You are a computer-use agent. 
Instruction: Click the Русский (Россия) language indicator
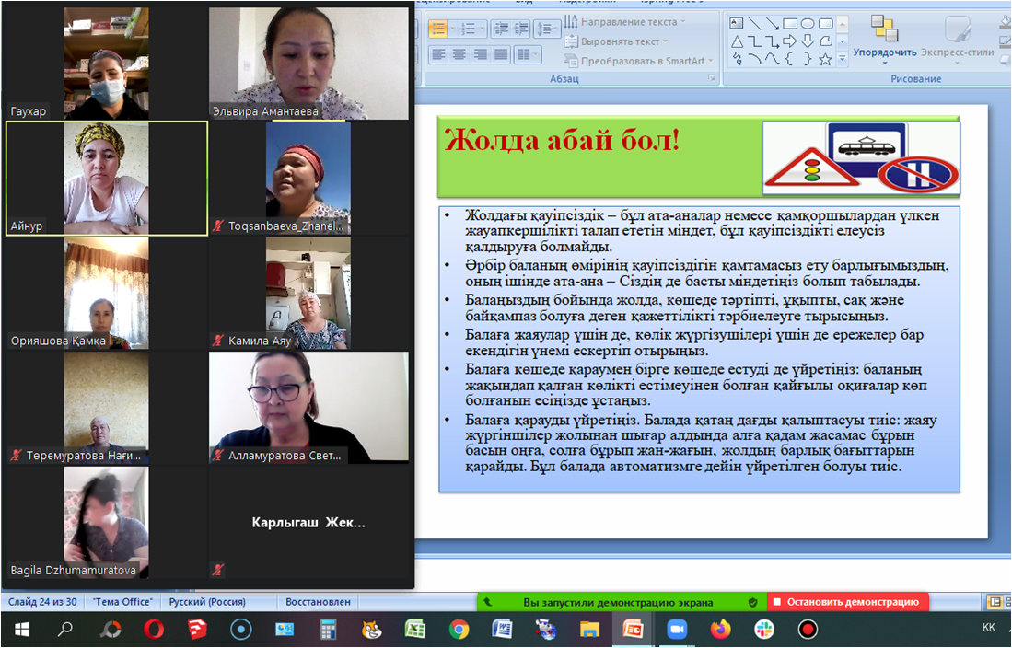pos(207,602)
